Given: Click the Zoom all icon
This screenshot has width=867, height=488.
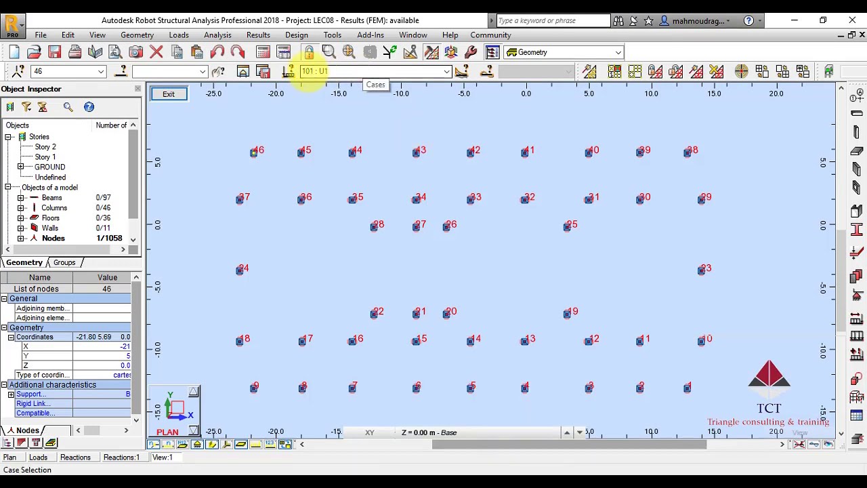Looking at the screenshot, I should (349, 52).
